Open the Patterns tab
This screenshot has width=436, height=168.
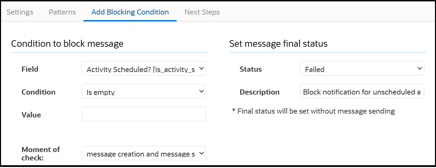point(62,12)
